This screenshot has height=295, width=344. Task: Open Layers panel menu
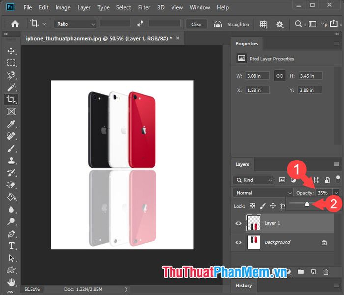(x=336, y=164)
